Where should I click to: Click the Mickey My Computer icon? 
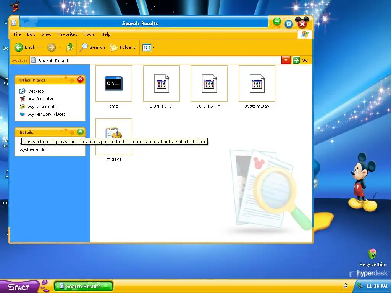point(23,99)
